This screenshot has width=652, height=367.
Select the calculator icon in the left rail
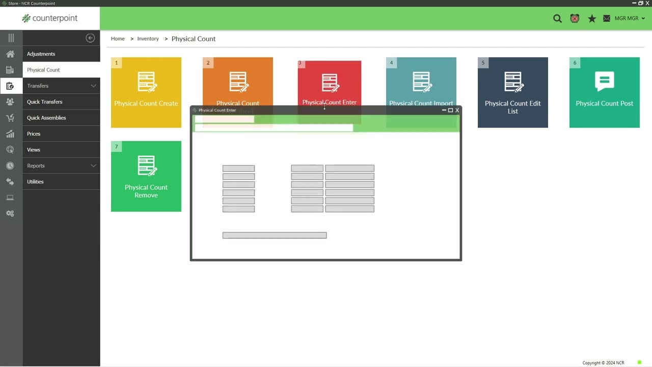10,70
